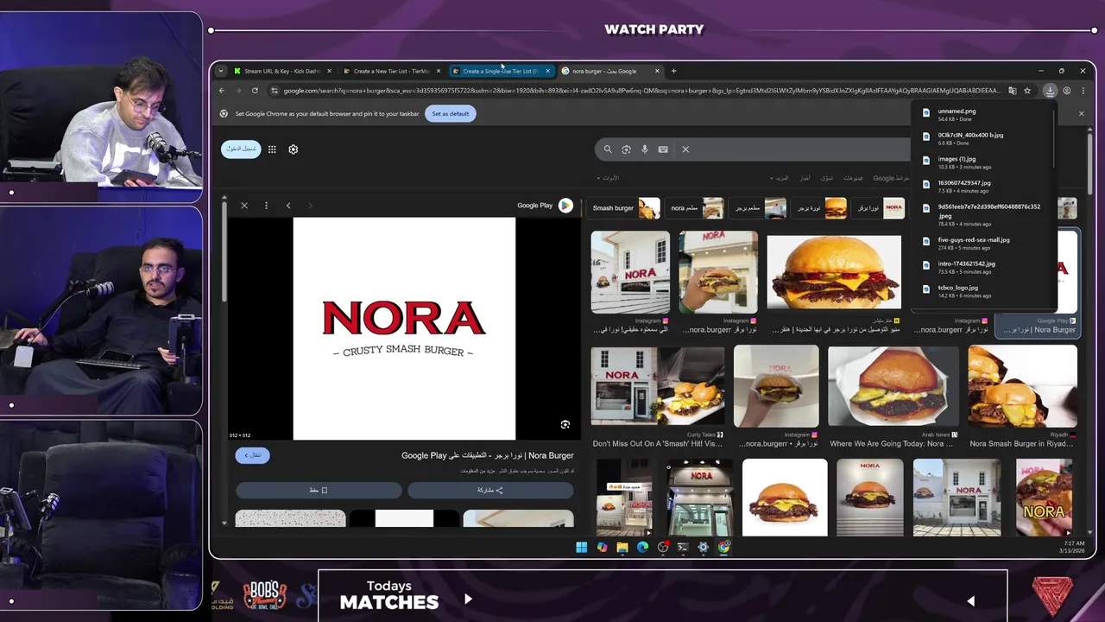1105x622 pixels.
Task: Reload the page in Chrome
Action: [x=255, y=91]
